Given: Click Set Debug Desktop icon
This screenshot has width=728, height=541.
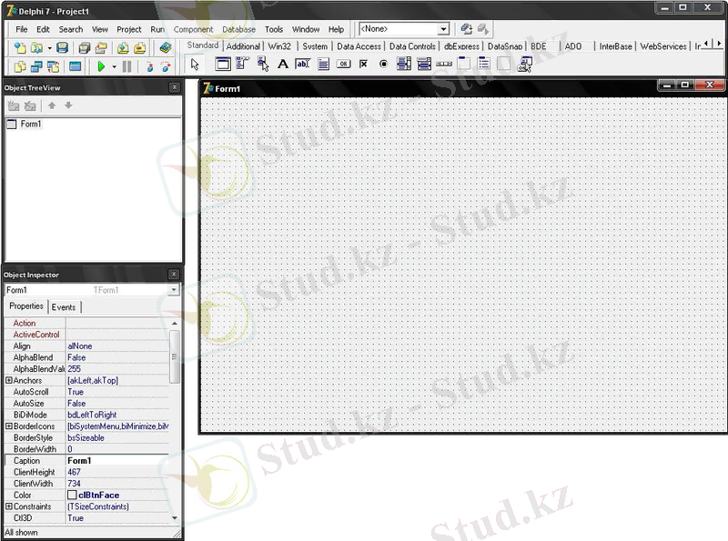Looking at the screenshot, I should [483, 29].
